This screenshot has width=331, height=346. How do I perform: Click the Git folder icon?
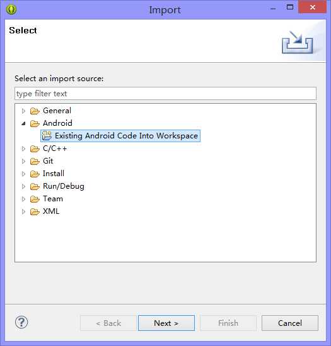click(x=35, y=161)
